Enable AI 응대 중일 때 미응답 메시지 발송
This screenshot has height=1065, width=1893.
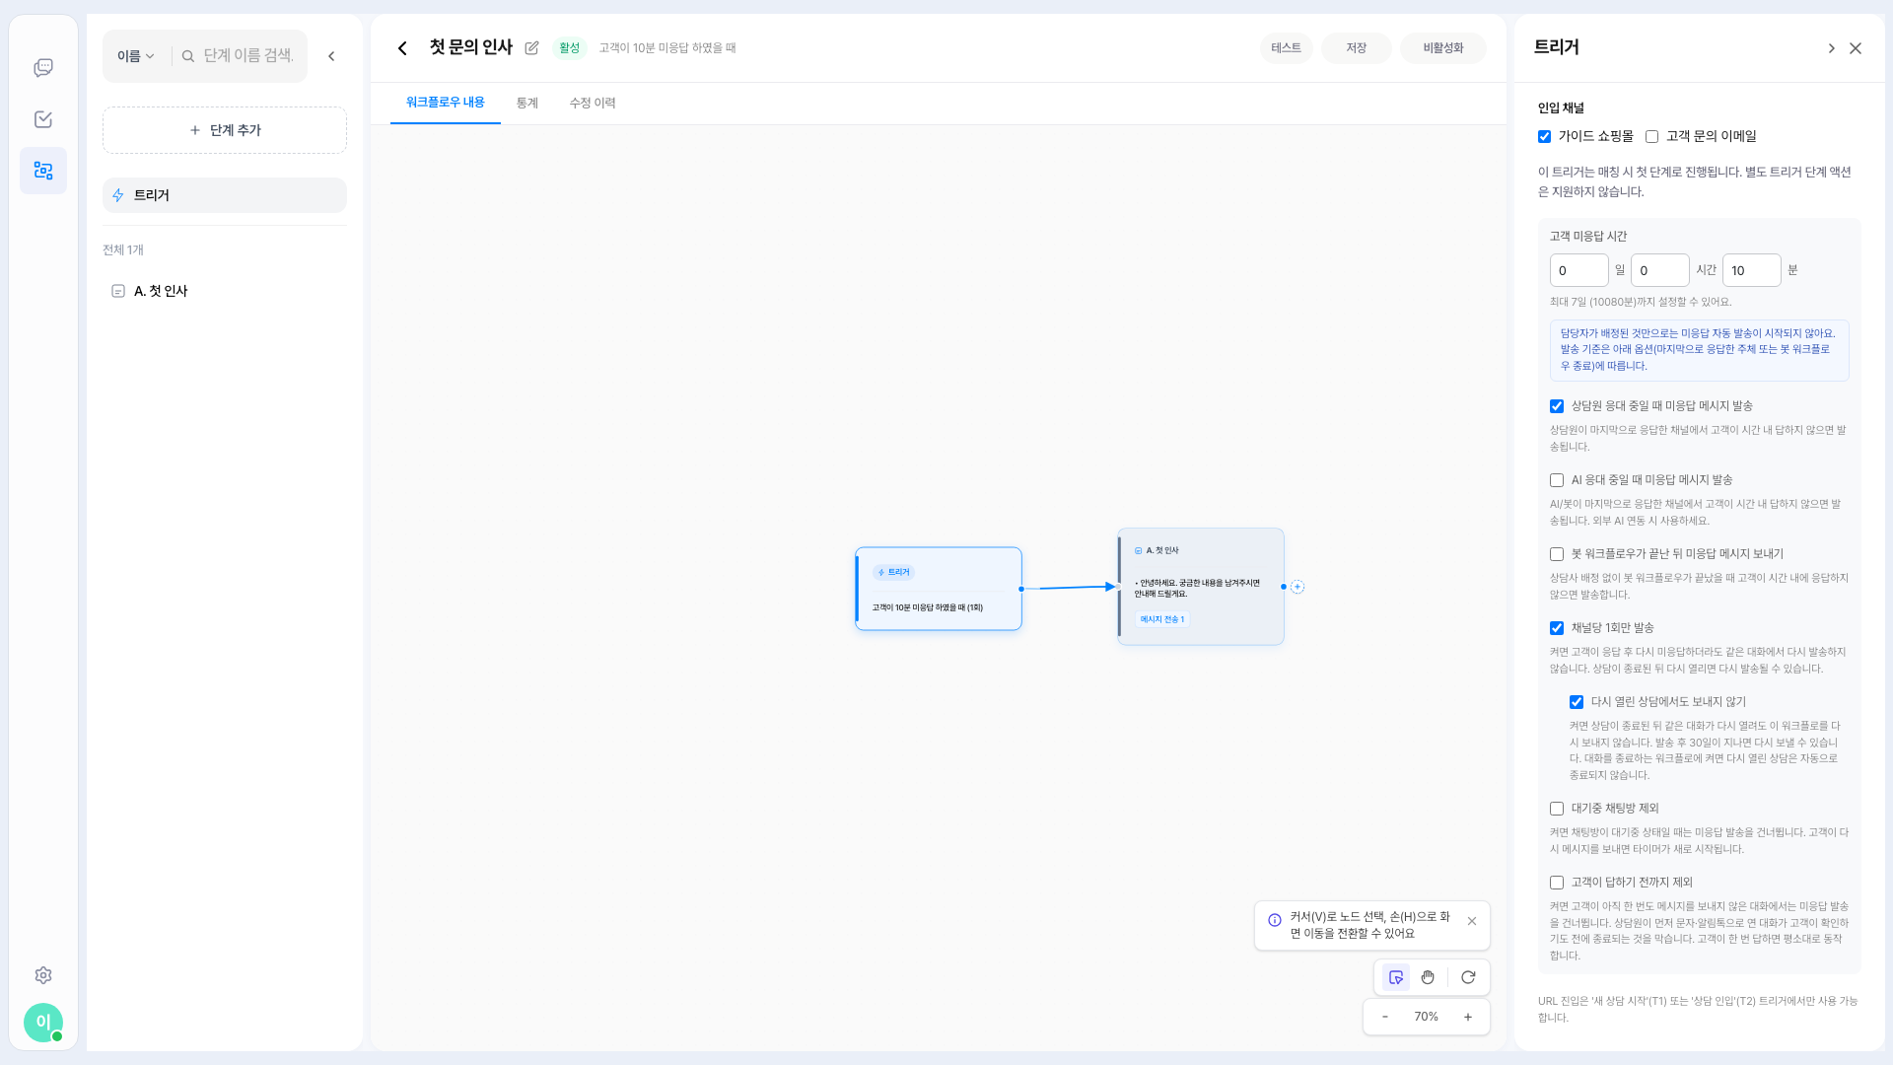(x=1557, y=480)
